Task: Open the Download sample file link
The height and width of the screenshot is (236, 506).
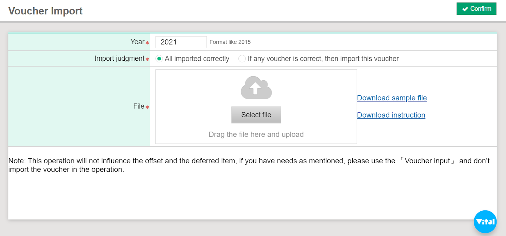Action: [x=392, y=98]
